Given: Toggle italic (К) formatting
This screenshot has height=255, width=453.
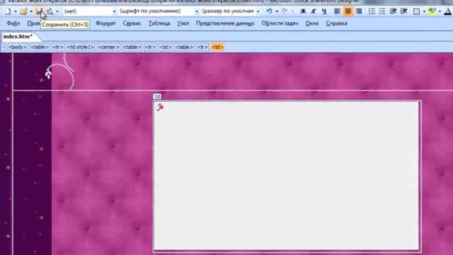Looking at the screenshot, I should tap(314, 11).
